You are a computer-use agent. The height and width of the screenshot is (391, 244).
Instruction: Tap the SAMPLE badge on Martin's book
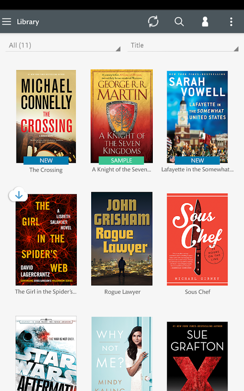[122, 160]
